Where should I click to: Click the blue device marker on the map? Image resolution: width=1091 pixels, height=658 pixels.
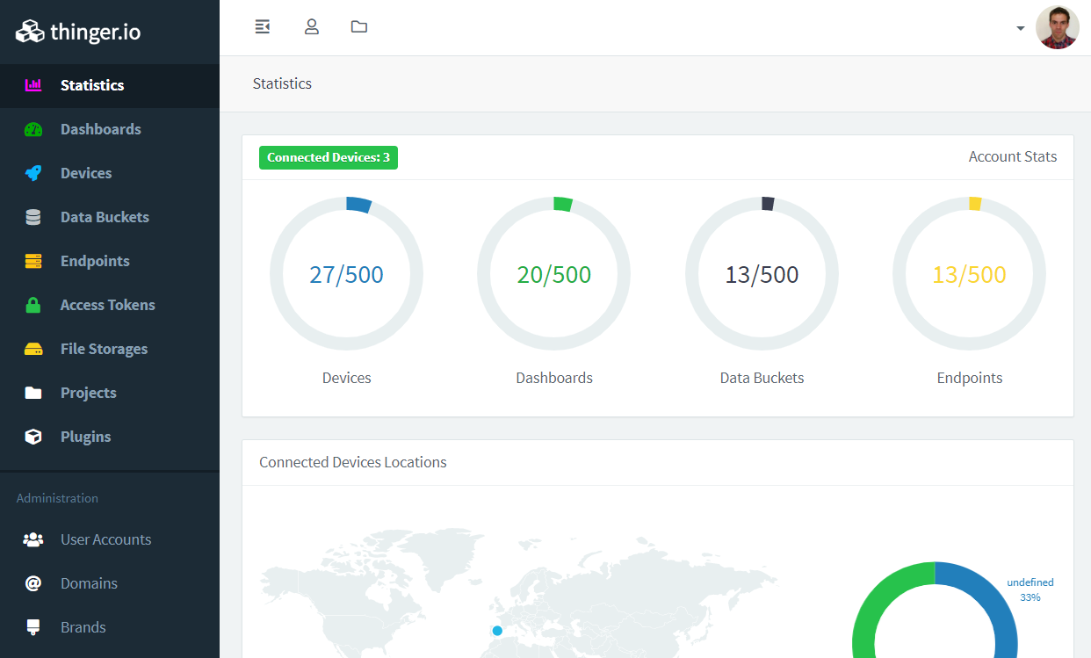point(497,631)
